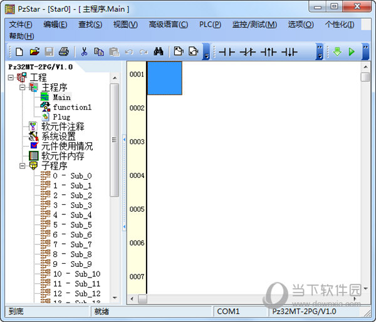Click the binoculars Find icon

pos(159,52)
